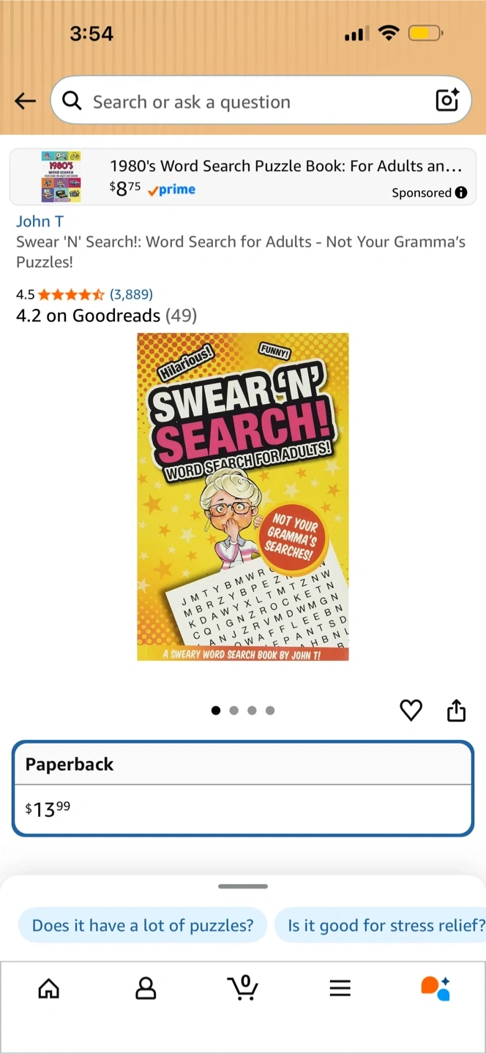486x1054 pixels.
Task: Add book to wishlist with heart icon
Action: [x=411, y=710]
